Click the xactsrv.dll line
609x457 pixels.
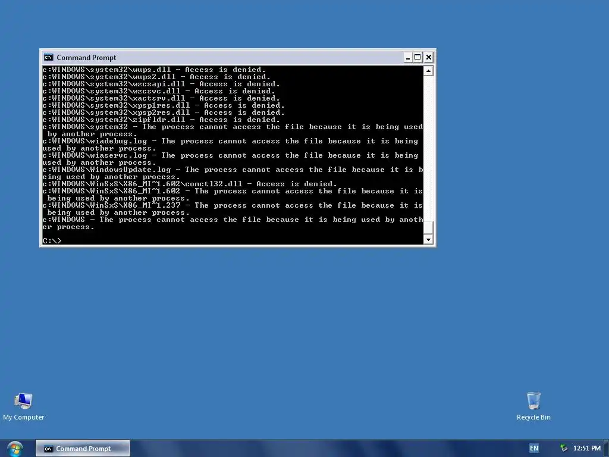pyautogui.click(x=161, y=98)
